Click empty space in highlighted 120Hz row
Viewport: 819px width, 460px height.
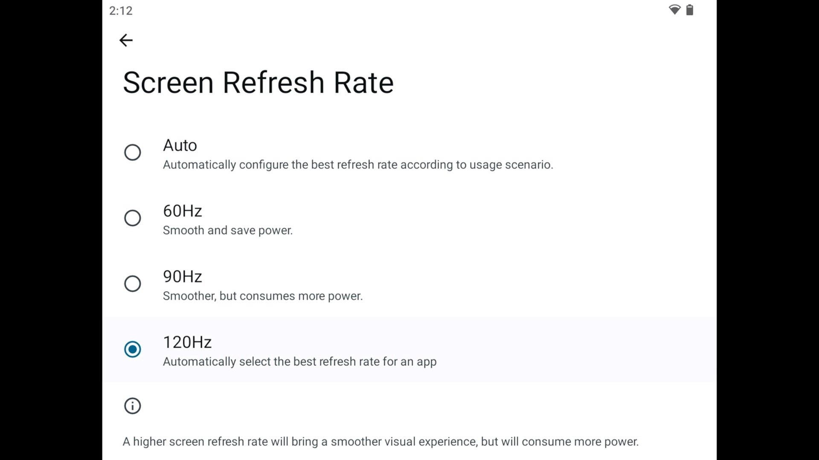(x=576, y=349)
